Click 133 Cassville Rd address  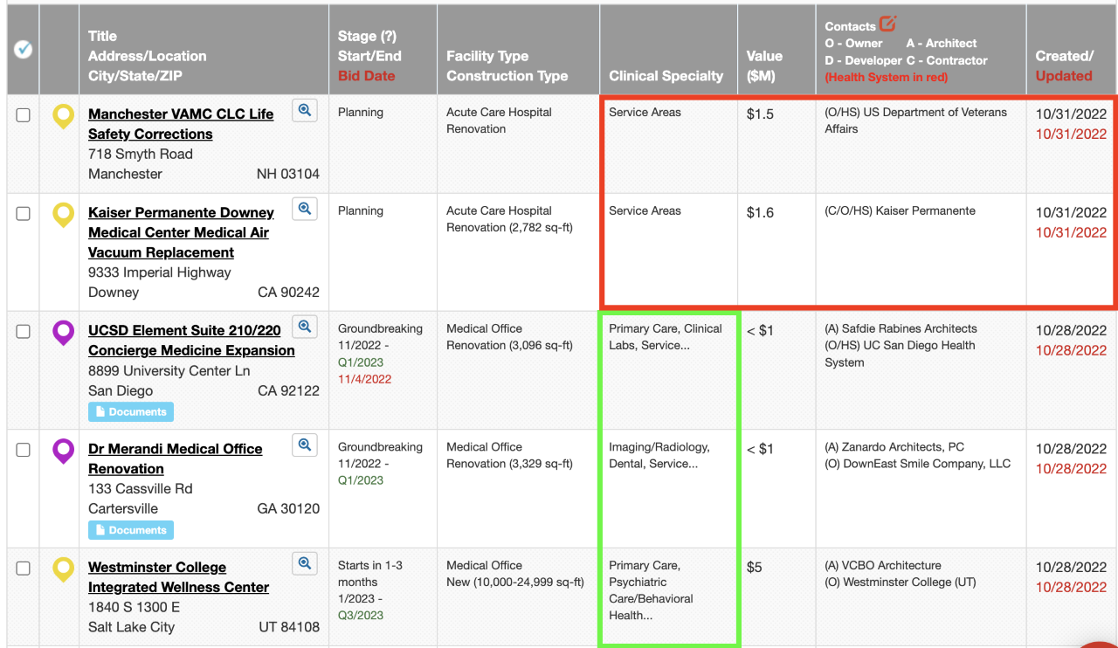tap(141, 488)
